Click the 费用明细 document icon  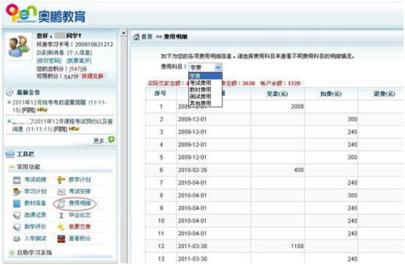(61, 204)
